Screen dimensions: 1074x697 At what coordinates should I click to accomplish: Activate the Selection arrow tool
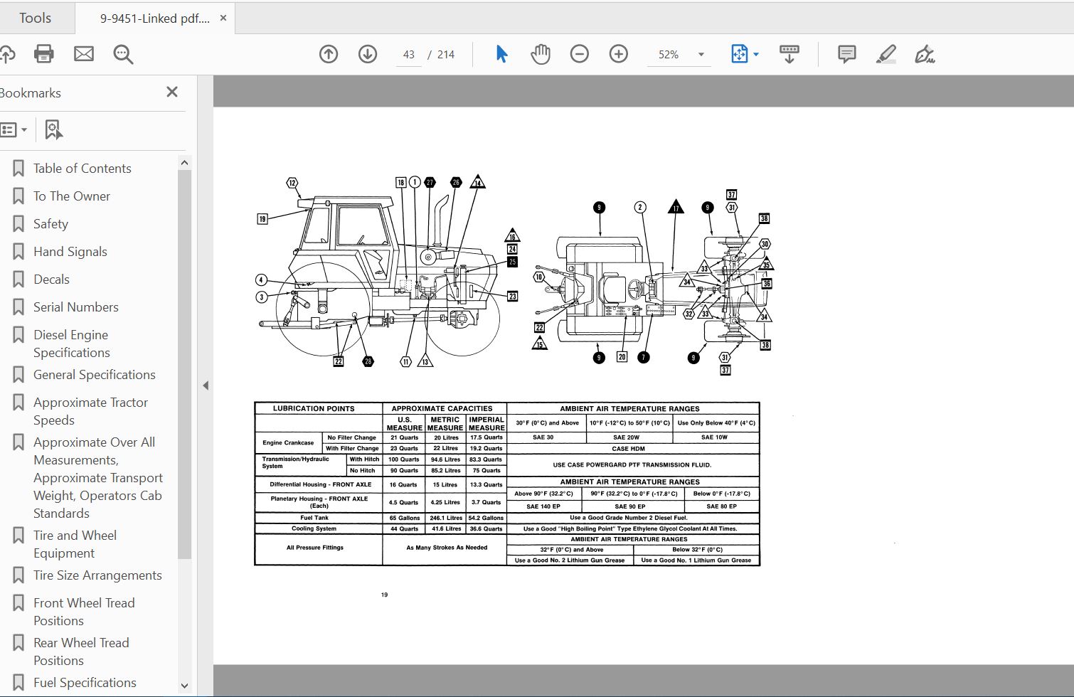[501, 53]
